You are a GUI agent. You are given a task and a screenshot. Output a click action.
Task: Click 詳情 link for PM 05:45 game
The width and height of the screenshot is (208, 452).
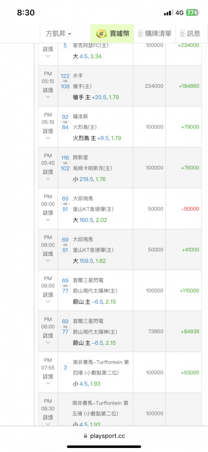coord(48,172)
